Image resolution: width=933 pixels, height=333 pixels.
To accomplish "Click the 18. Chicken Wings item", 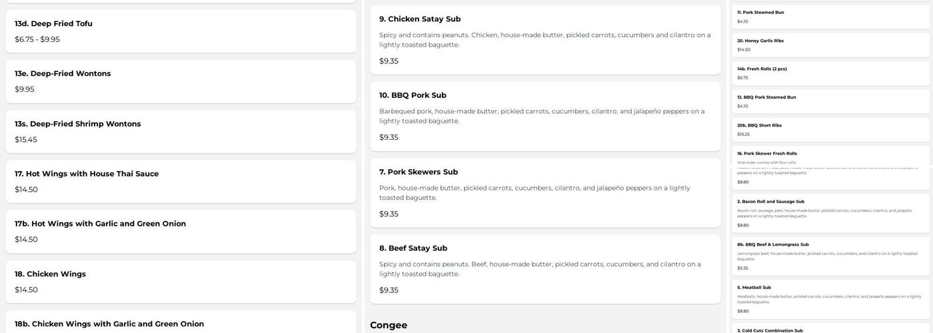I will [181, 281].
